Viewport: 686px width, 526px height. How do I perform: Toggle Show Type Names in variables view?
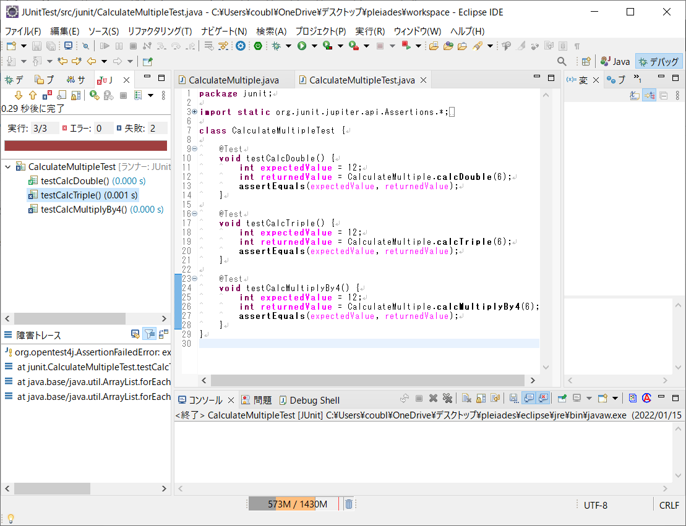[635, 95]
